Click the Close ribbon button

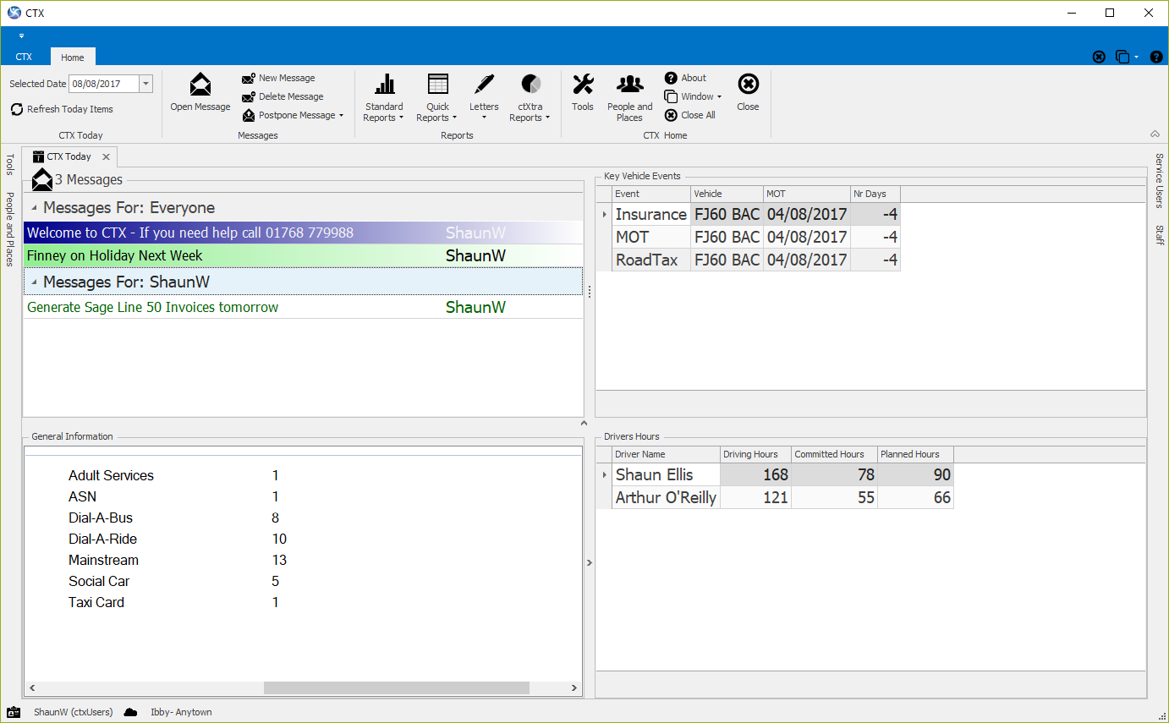tap(748, 92)
